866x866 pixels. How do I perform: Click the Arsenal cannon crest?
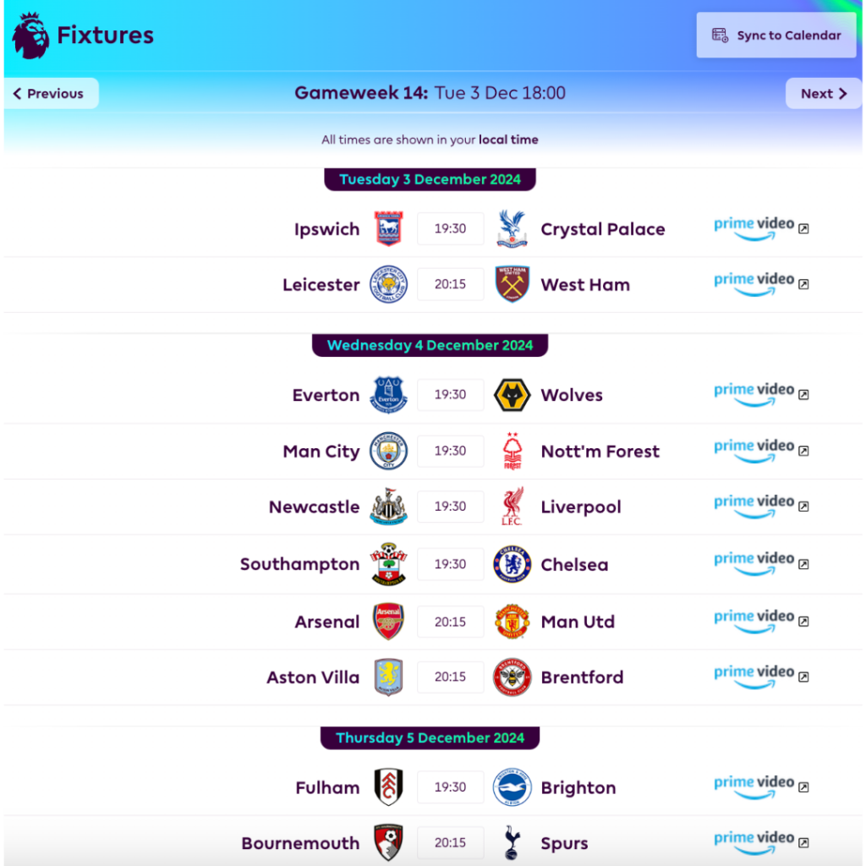coord(389,622)
